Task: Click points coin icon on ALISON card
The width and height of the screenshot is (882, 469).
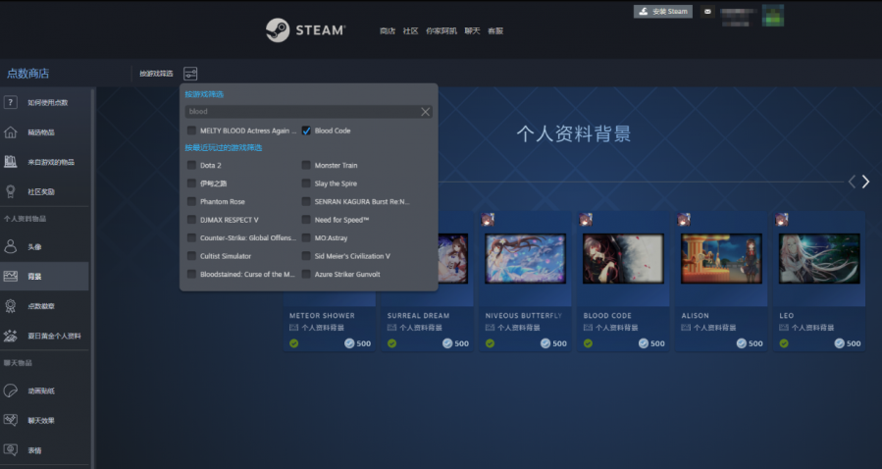Action: 742,343
